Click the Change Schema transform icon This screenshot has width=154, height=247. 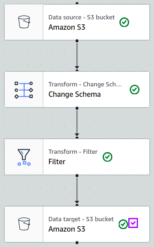coord(24,90)
